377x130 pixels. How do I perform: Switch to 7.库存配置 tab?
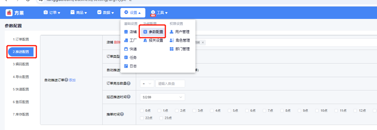[21, 114]
